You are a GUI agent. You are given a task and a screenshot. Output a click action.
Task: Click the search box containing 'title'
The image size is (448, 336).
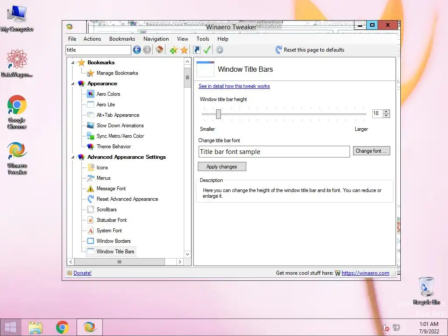(98, 50)
